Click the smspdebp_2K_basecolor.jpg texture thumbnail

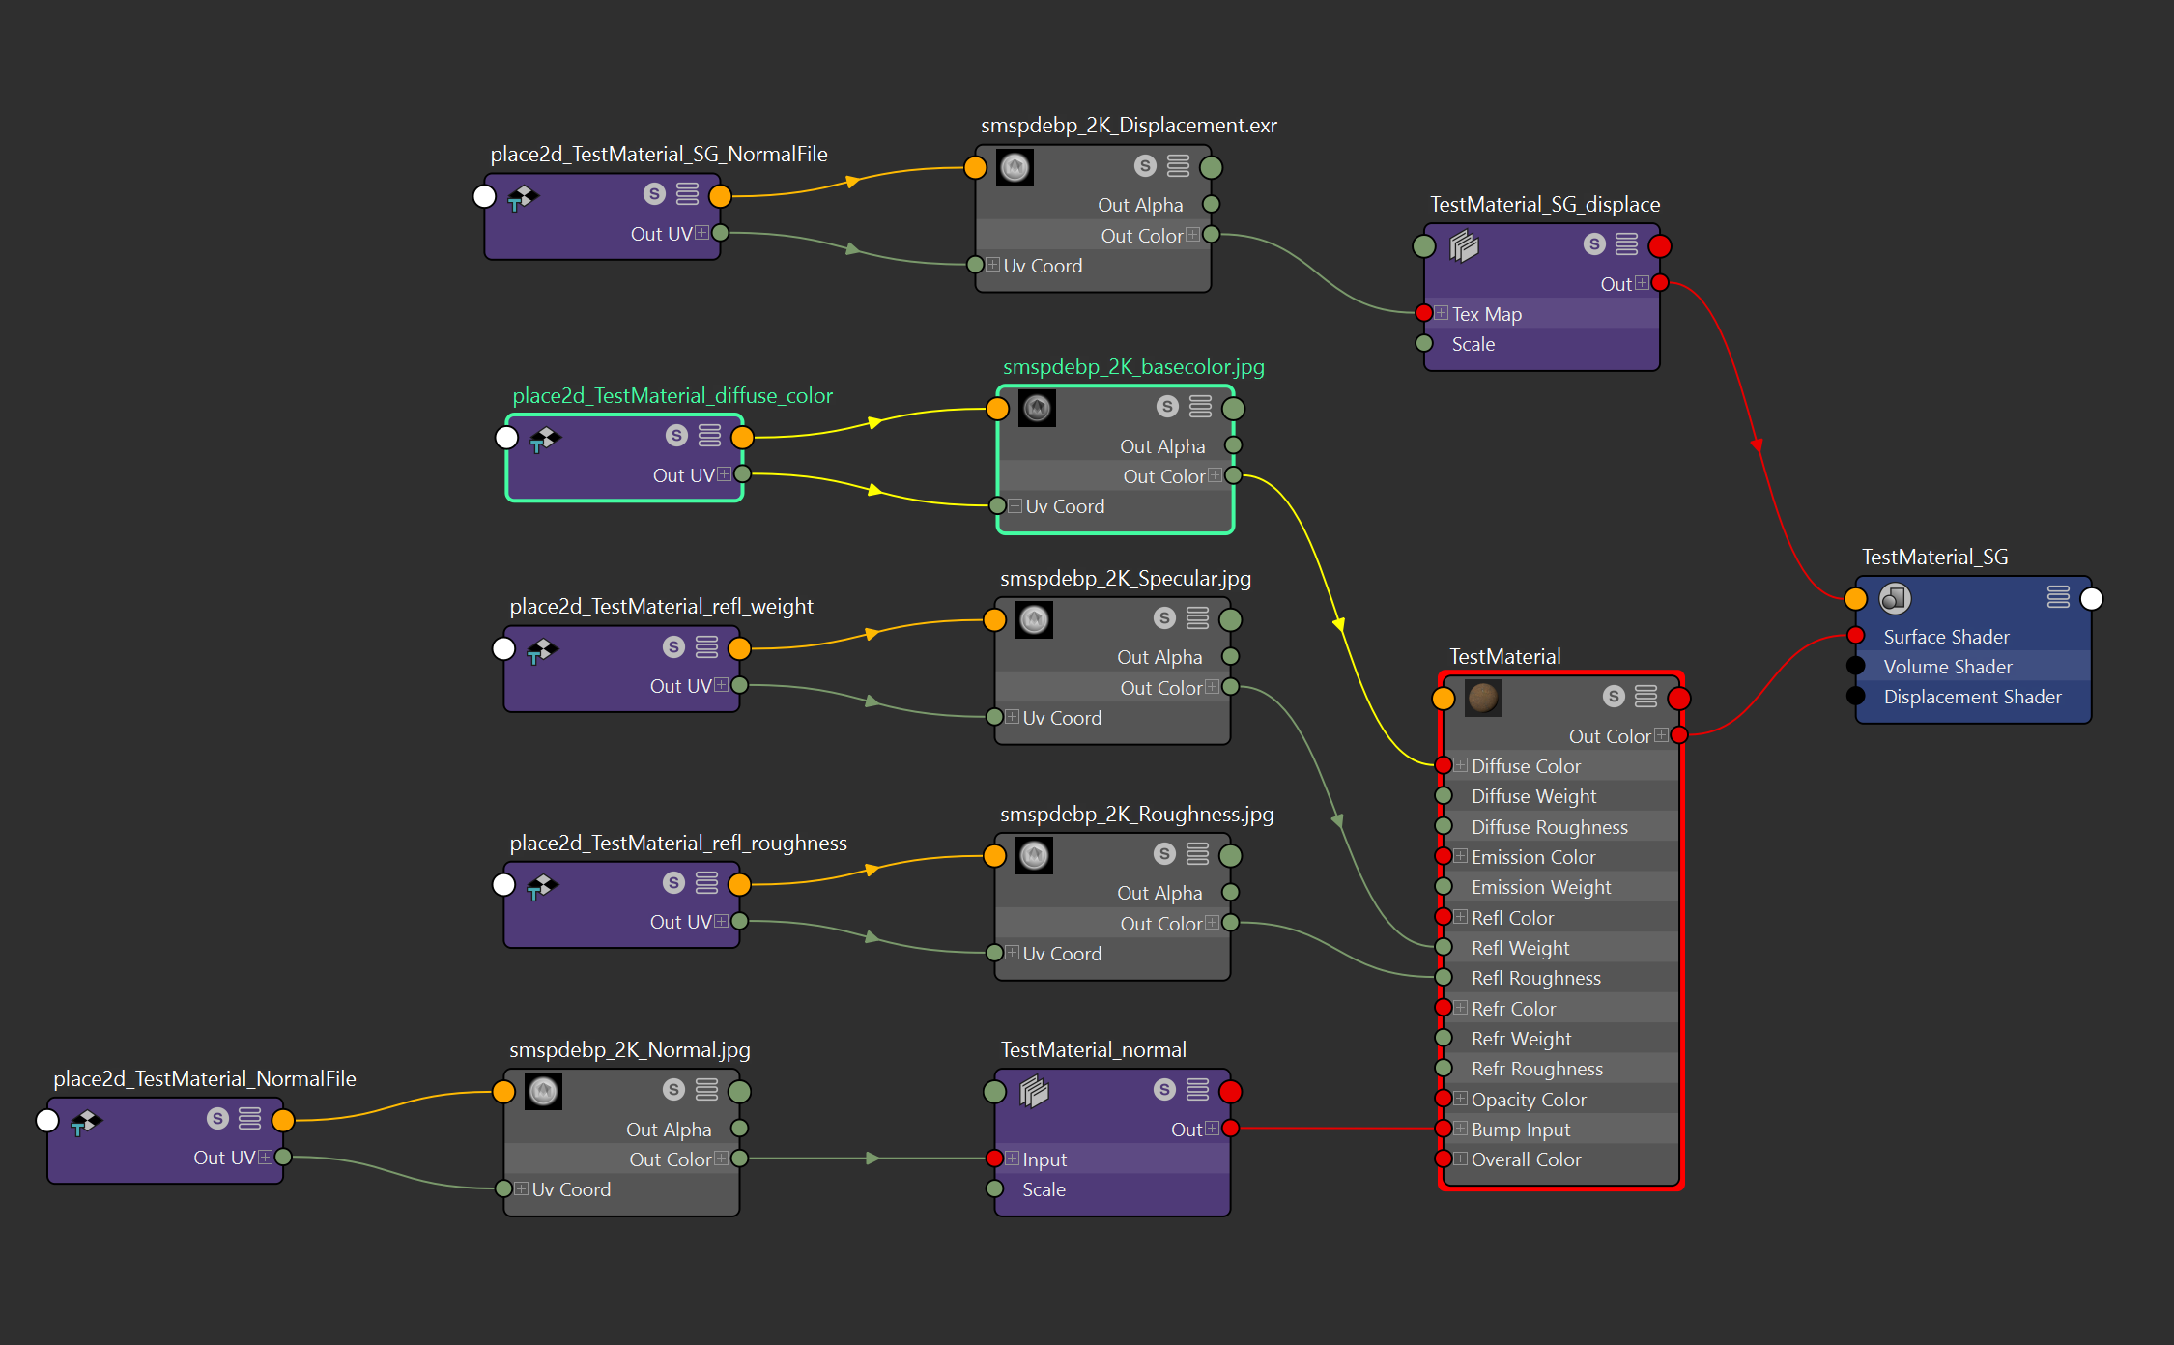[1037, 408]
